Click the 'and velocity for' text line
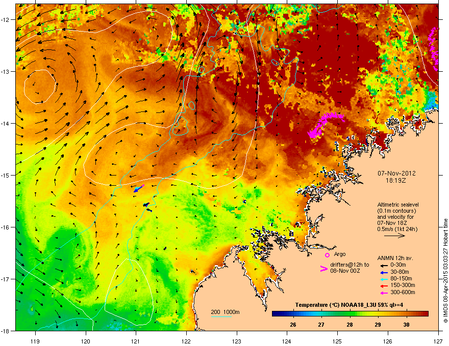 point(395,217)
